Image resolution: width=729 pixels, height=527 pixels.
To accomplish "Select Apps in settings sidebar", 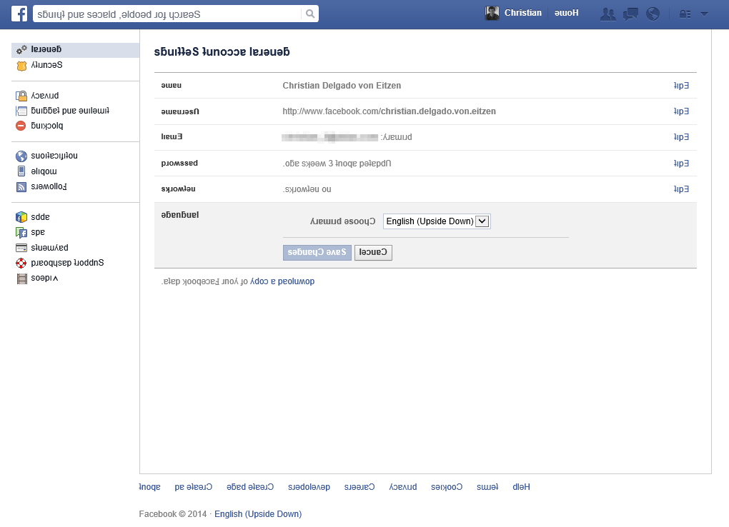I will [41, 217].
